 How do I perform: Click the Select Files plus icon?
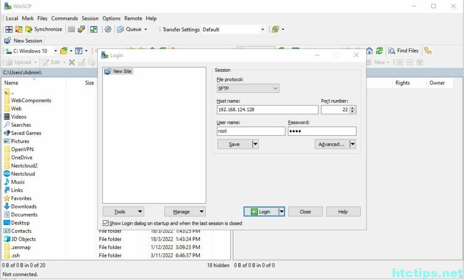pos(400,62)
